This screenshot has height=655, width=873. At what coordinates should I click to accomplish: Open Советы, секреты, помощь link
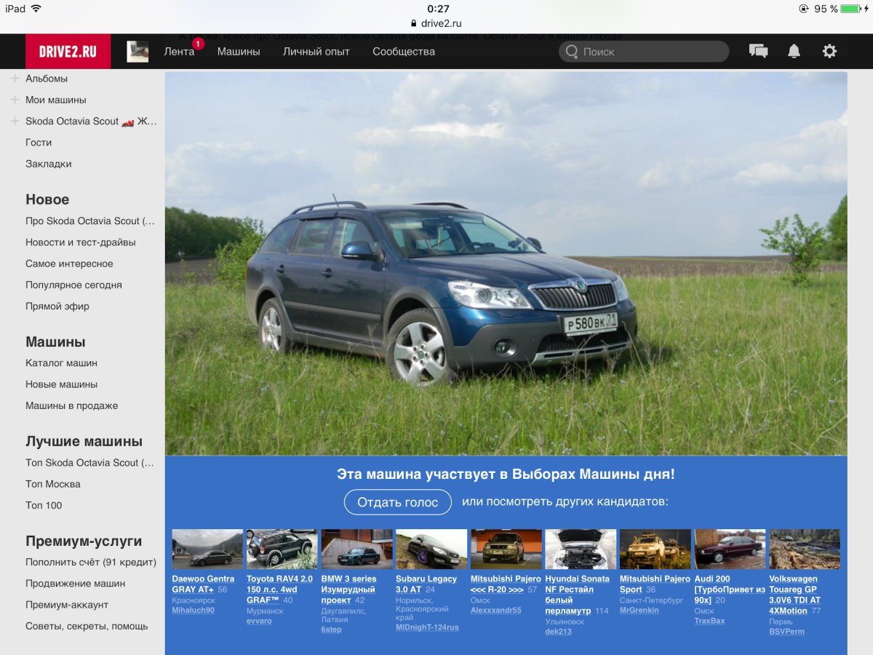click(87, 626)
